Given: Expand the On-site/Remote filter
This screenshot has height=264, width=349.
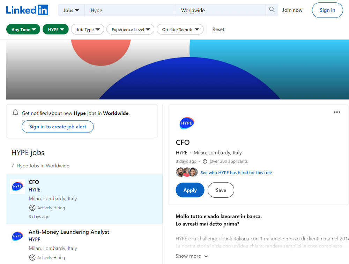Looking at the screenshot, I should pyautogui.click(x=180, y=29).
